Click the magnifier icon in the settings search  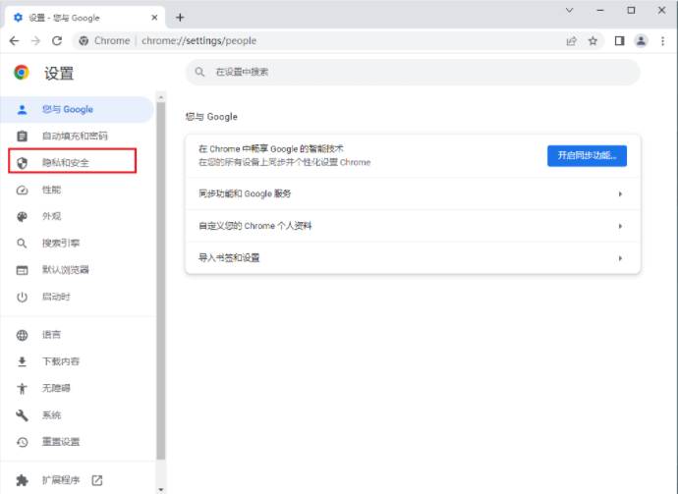click(x=199, y=72)
